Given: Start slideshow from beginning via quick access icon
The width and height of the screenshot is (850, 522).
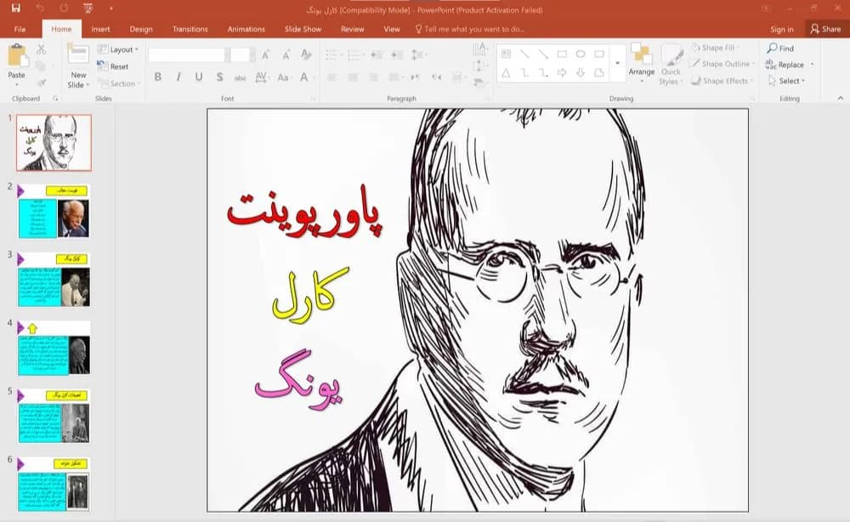Looking at the screenshot, I should (88, 9).
